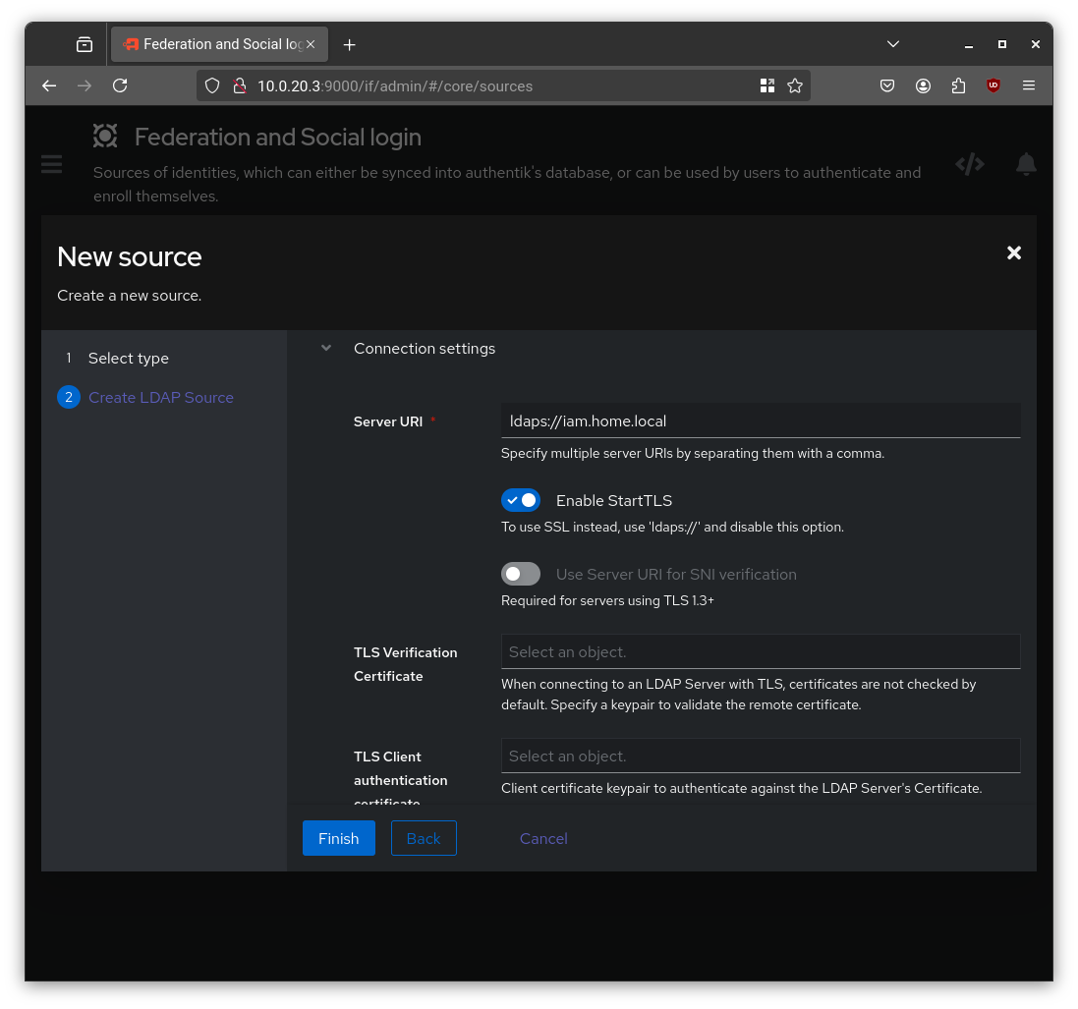Go back to the previous browser page
The height and width of the screenshot is (1009, 1078).
pos(49,85)
